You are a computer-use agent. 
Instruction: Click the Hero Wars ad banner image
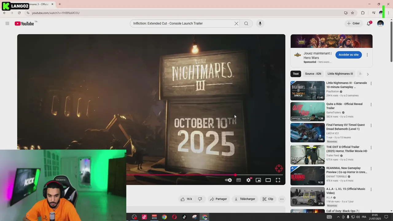coord(331,41)
